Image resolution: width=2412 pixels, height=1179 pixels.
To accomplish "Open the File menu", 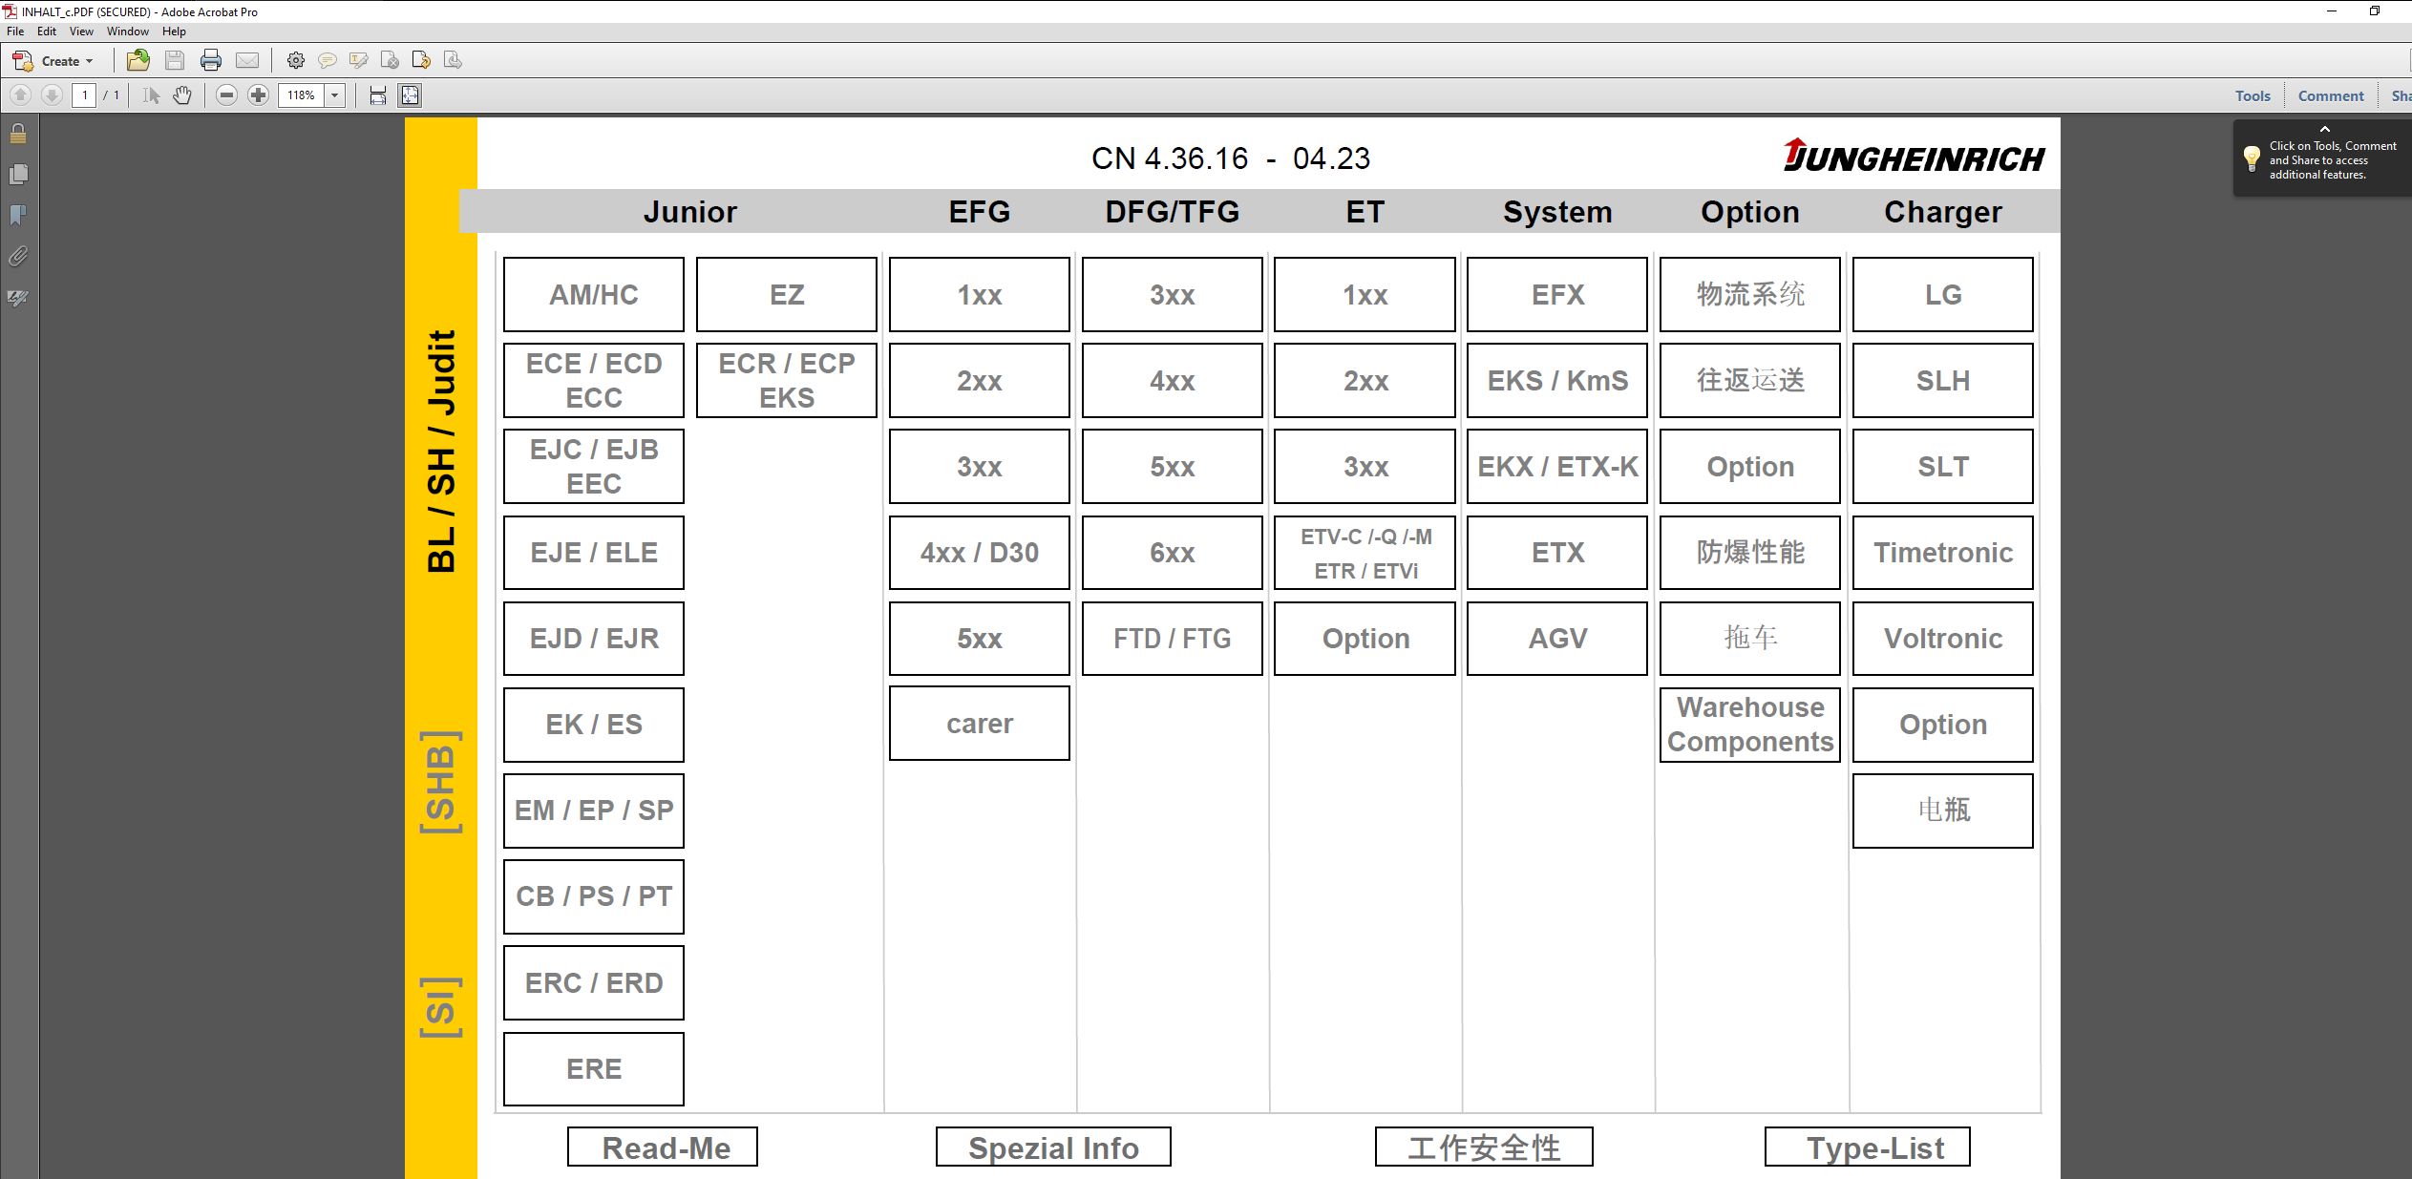I will coord(15,32).
